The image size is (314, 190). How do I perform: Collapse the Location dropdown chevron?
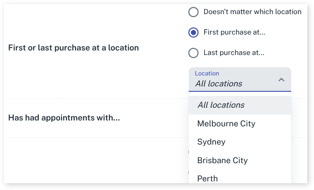(x=281, y=80)
